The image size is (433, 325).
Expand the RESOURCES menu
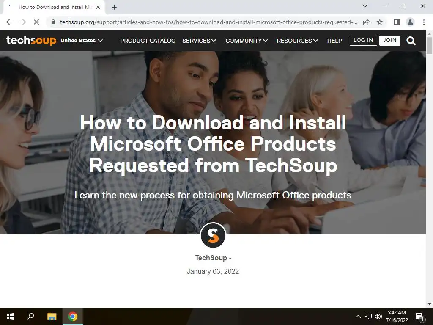(297, 41)
